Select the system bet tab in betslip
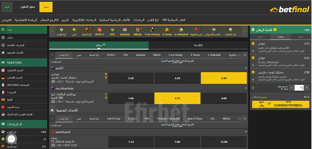 [x=301, y=37]
